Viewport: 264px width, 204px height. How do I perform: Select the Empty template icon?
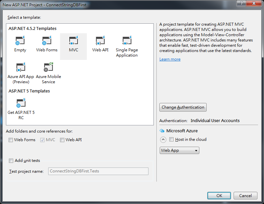coord(20,40)
